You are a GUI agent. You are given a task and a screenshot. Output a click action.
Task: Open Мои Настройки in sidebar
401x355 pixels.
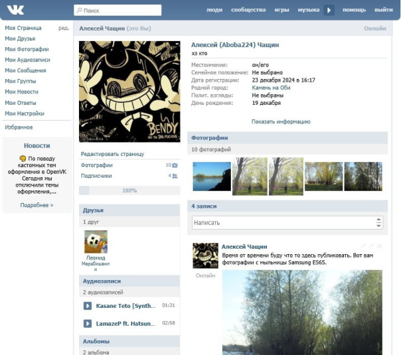pos(25,113)
